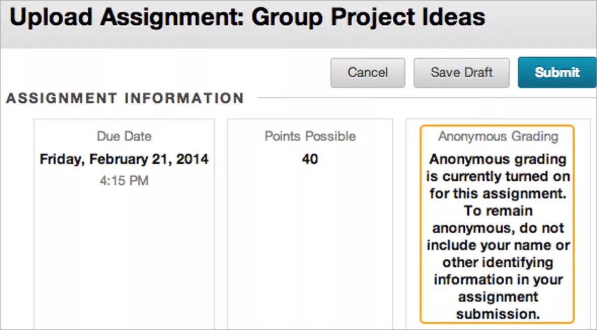Click the Due Date label

point(124,136)
